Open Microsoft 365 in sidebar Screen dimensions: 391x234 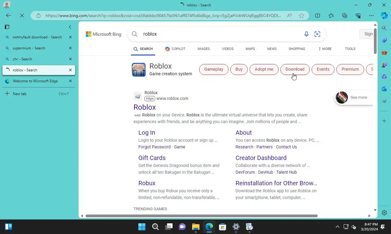pyautogui.click(x=384, y=77)
